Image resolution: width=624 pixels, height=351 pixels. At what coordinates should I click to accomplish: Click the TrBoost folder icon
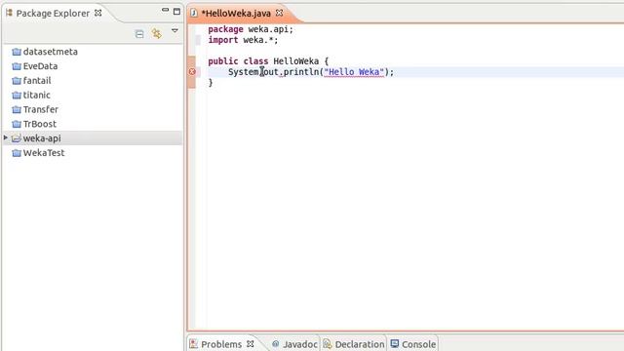(x=17, y=124)
